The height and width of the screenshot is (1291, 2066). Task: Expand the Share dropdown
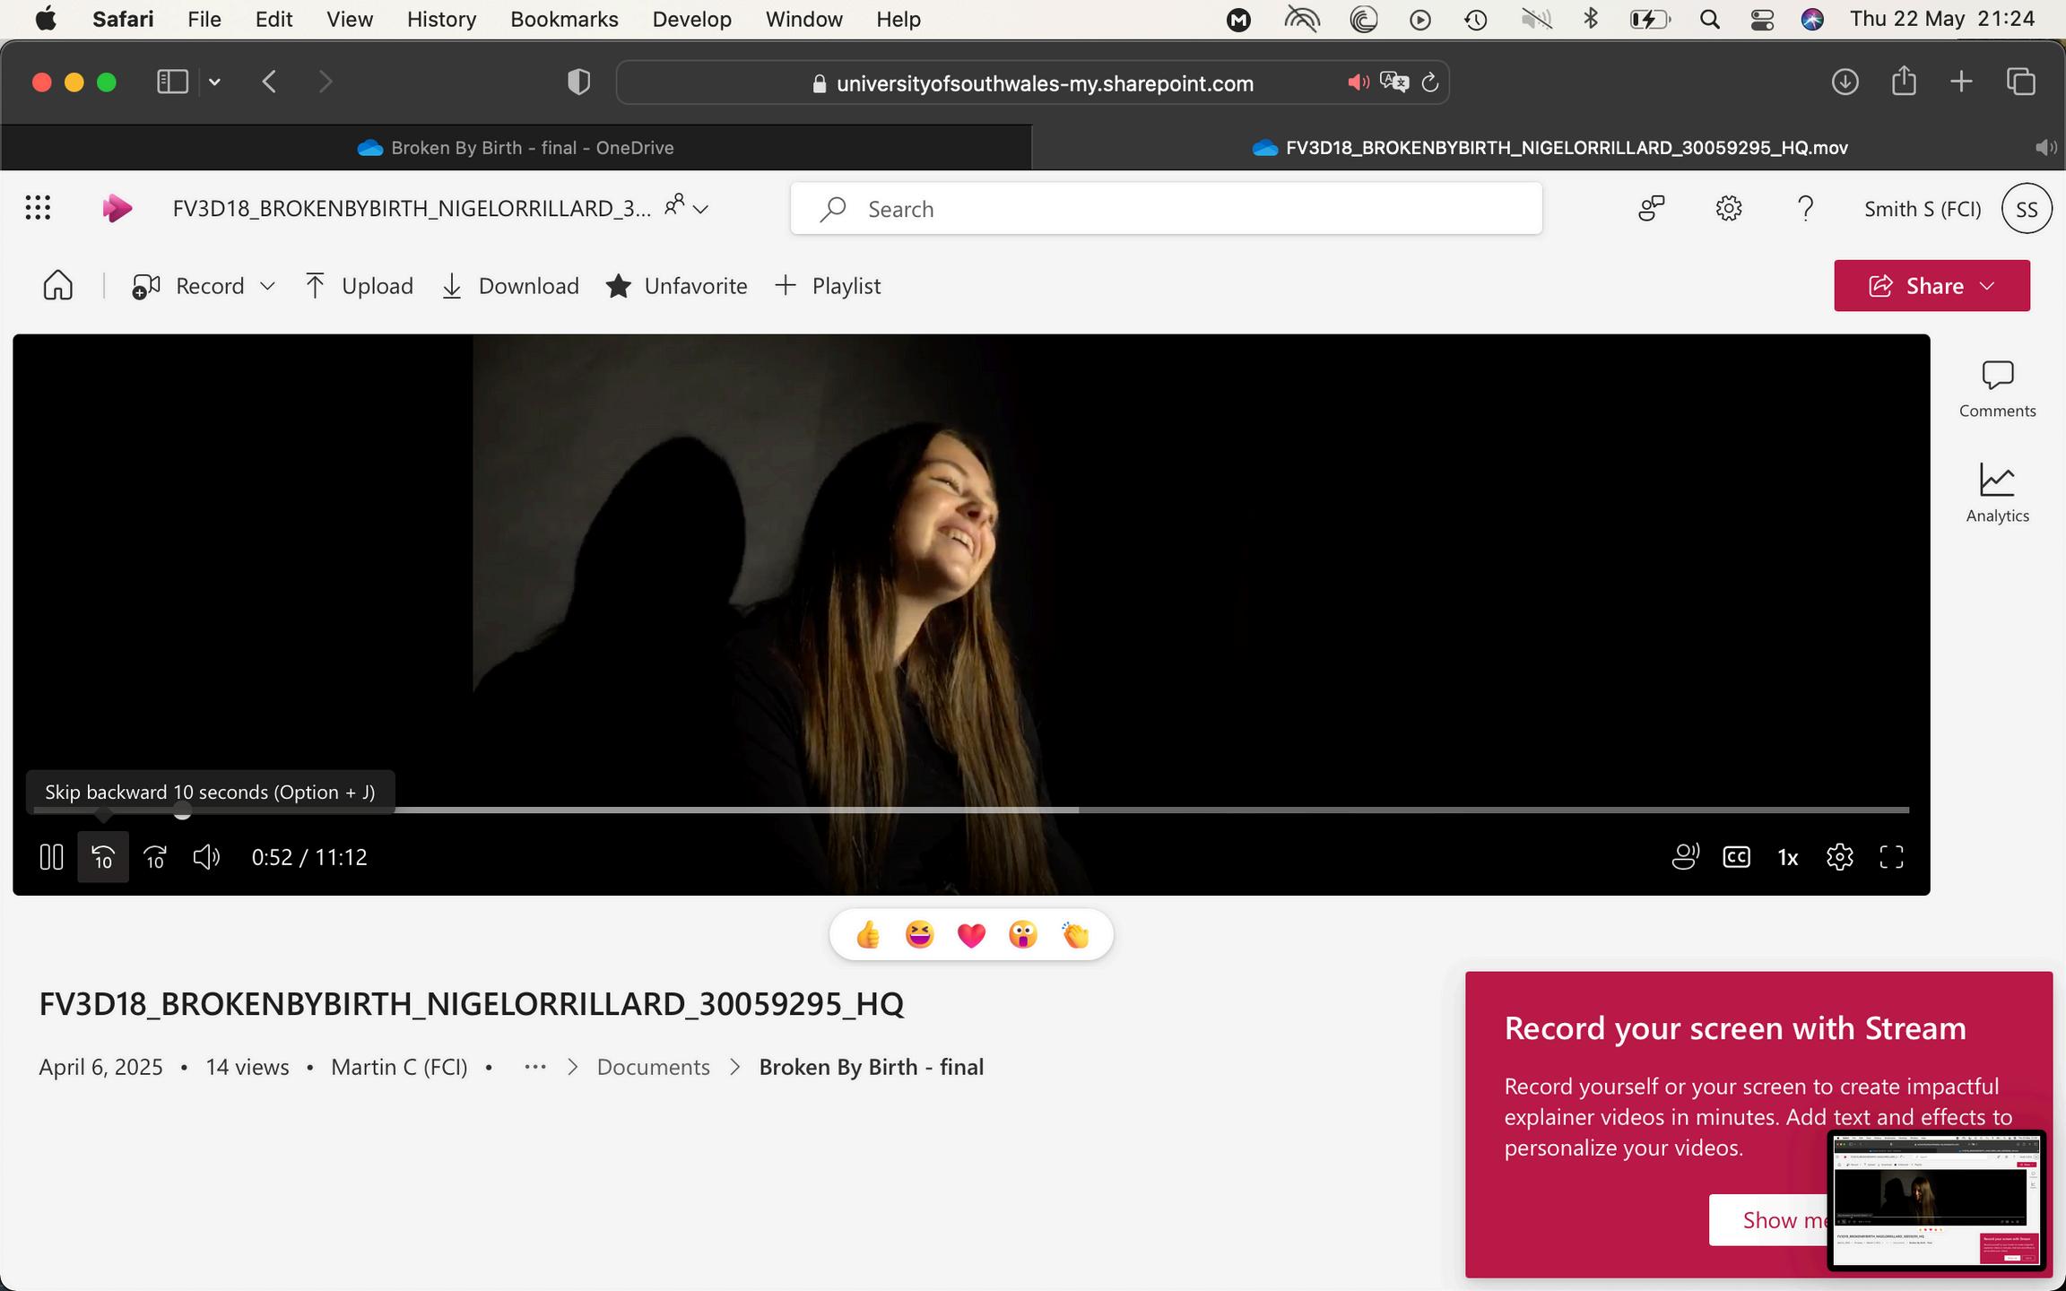1987,286
